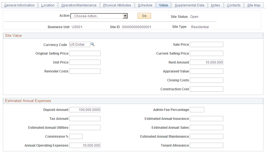
Task: Select the Tenant Allowance input field
Action: [x=207, y=145]
